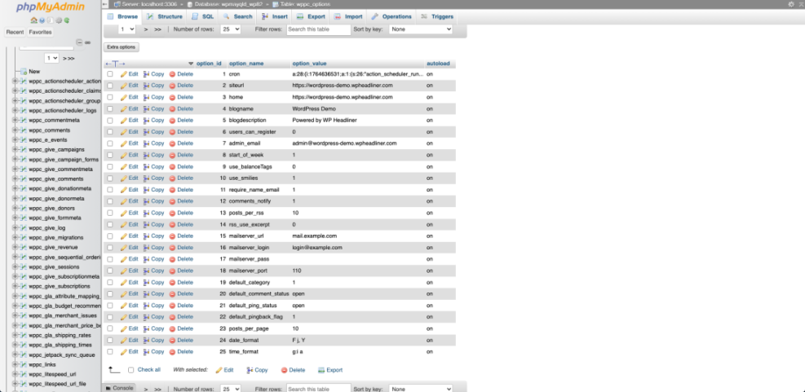Tick checkbox for default_ping_status row
Image resolution: width=805 pixels, height=392 pixels.
[x=110, y=306]
